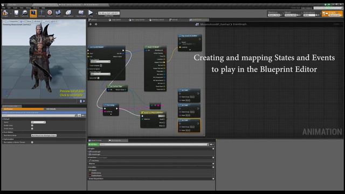Open the Help menu
Image resolution: width=345 pixels, height=194 pixels.
coord(43,8)
